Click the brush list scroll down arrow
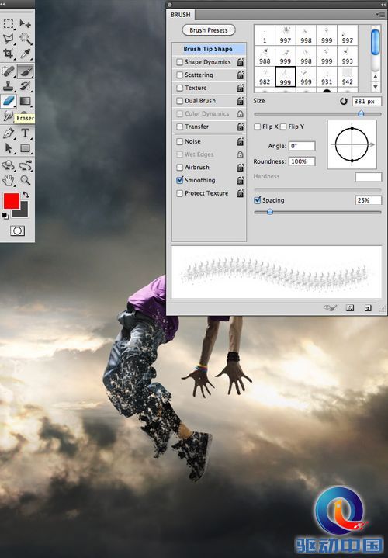388x558 pixels. point(375,87)
